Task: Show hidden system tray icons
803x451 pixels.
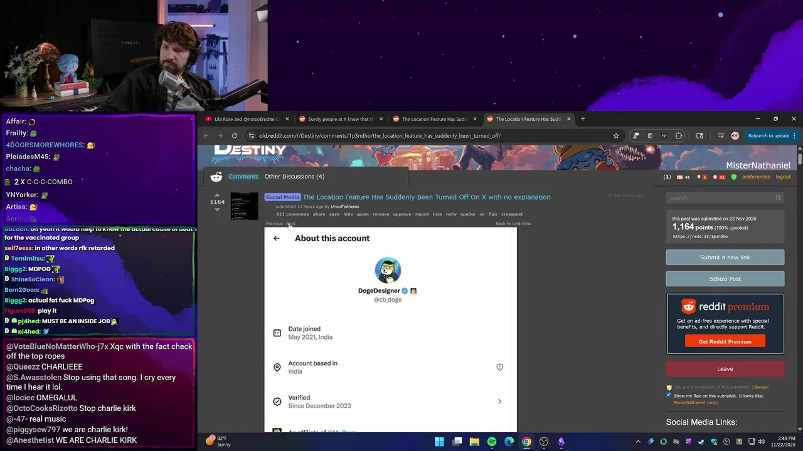Action: pos(638,442)
